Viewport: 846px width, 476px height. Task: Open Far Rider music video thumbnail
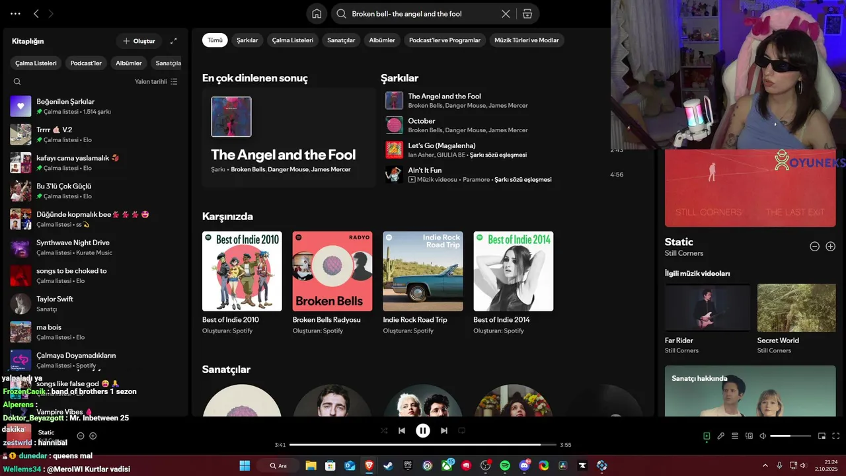pos(707,307)
